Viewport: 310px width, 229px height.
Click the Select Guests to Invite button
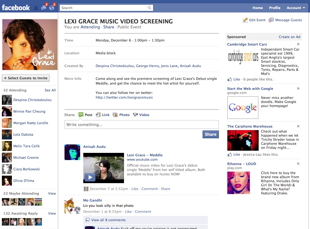[26, 78]
